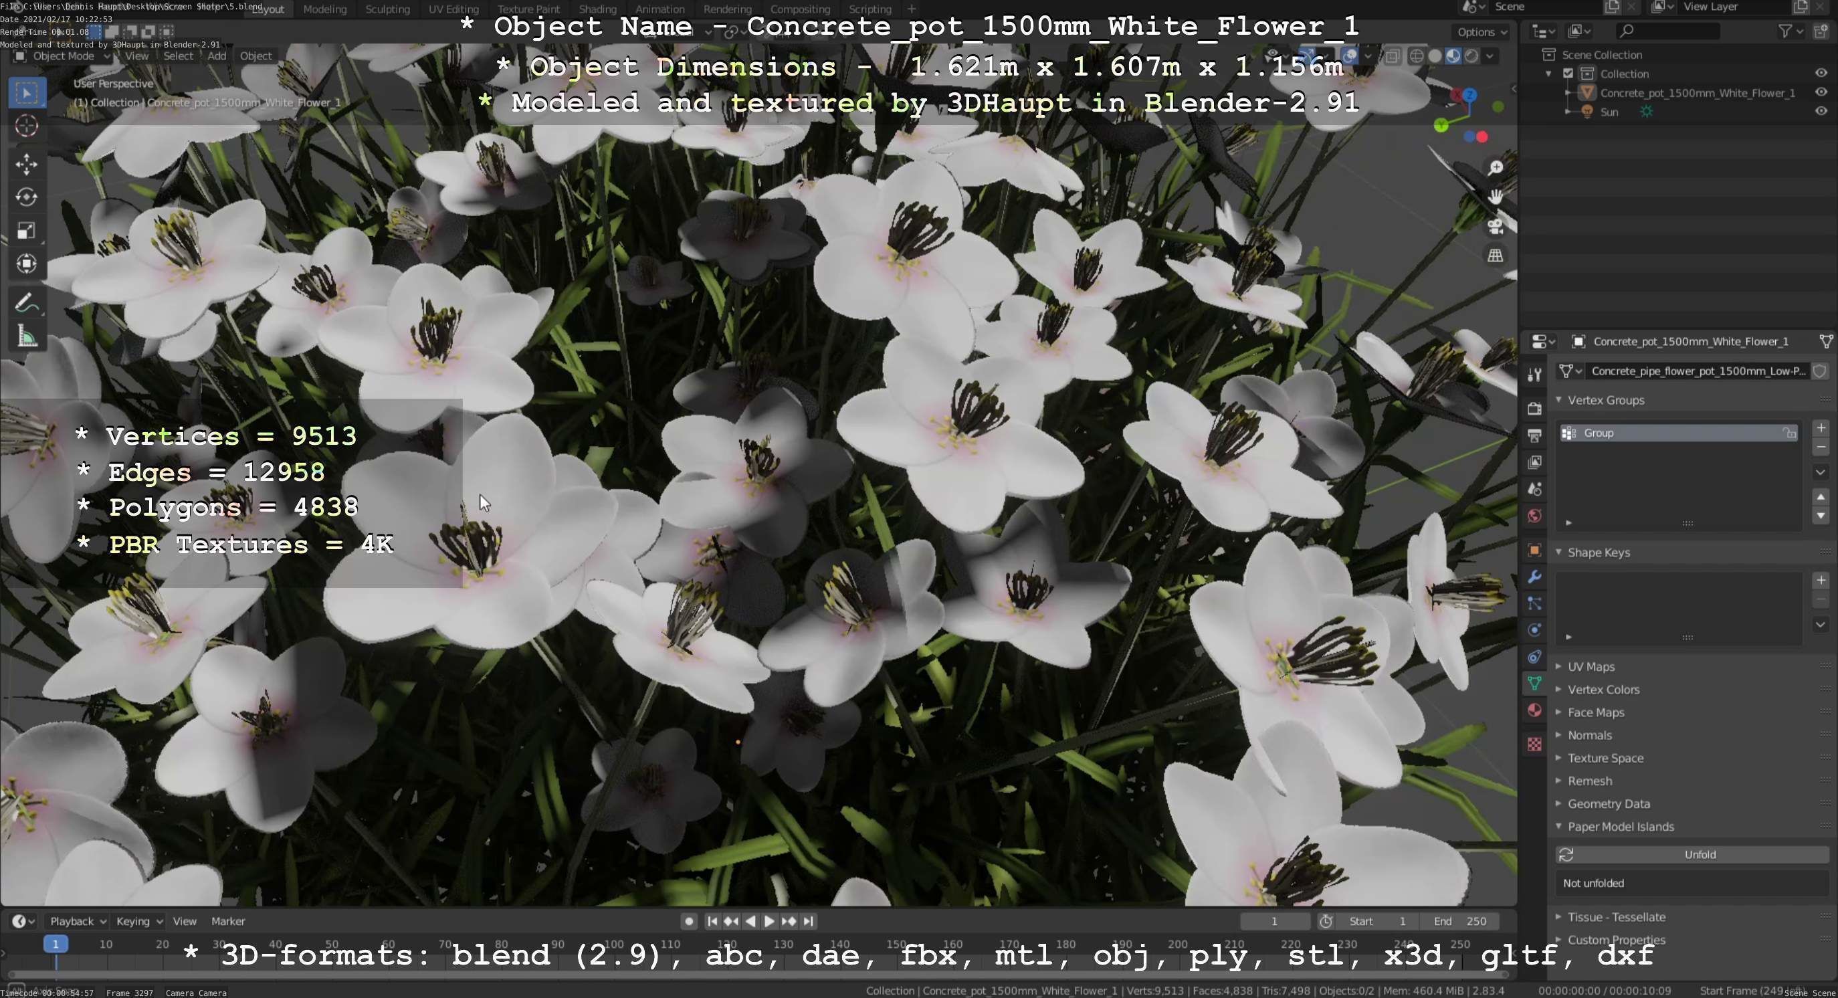The height and width of the screenshot is (998, 1838).
Task: Open the Select menu in viewport header
Action: point(178,56)
